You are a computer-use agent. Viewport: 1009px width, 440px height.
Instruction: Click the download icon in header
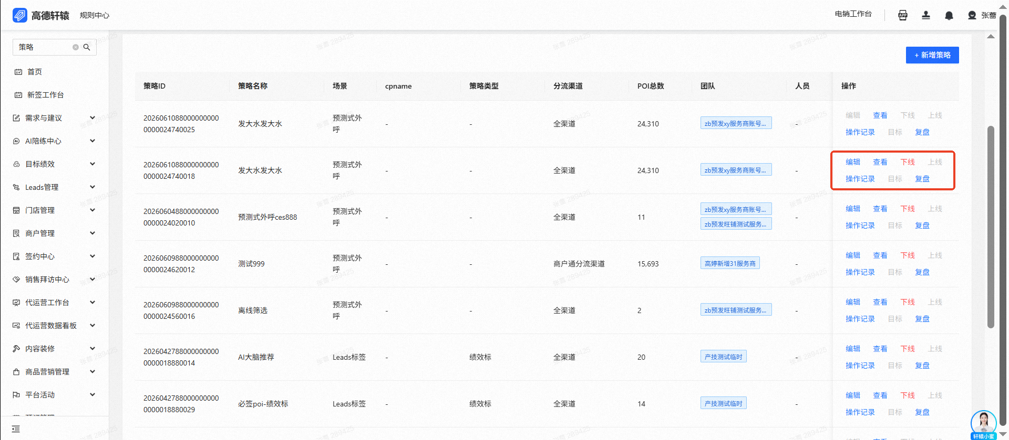pos(926,15)
